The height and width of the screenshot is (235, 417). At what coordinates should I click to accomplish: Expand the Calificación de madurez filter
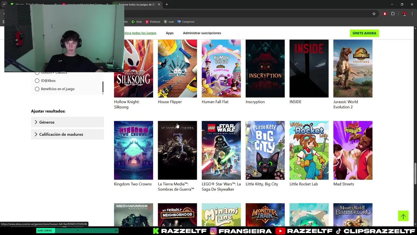pos(67,134)
